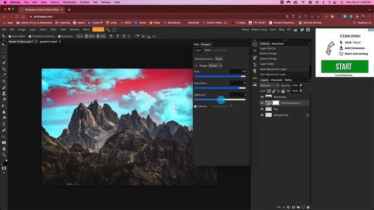Click the Lightness slider track
The image size is (374, 210).
click(220, 100)
